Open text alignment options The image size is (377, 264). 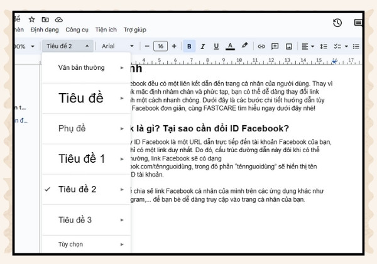(308, 47)
